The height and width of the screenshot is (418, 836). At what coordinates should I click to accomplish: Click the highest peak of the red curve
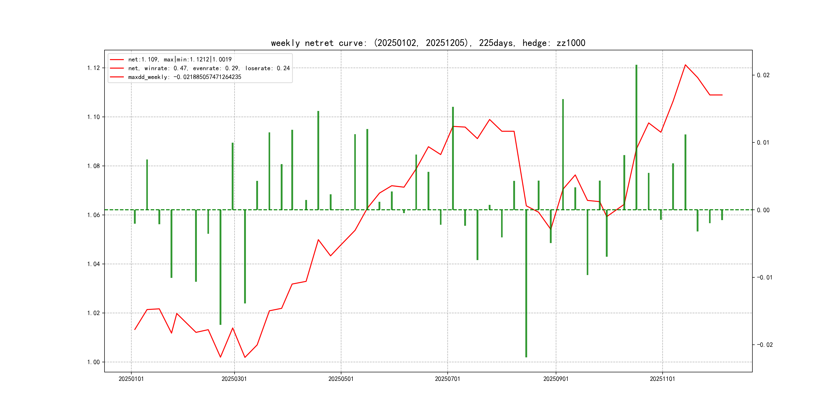point(685,65)
